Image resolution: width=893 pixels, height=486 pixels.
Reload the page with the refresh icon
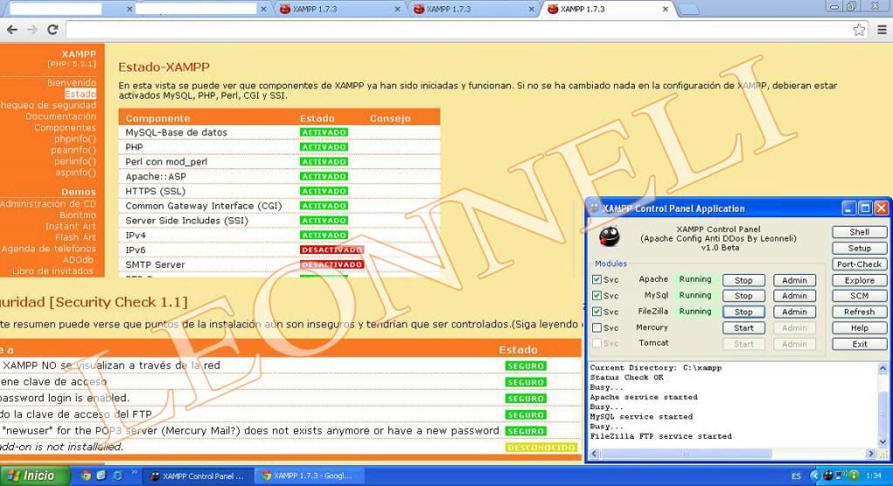[52, 30]
